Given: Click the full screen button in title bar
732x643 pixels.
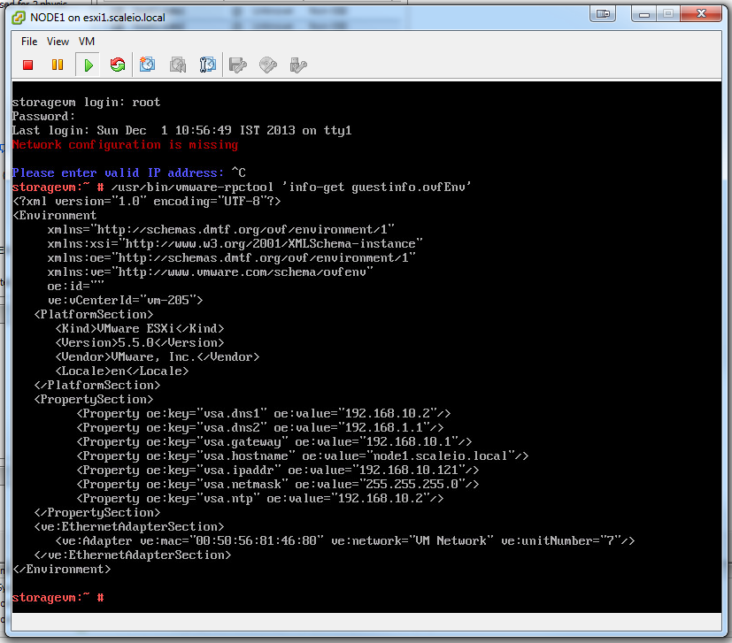Looking at the screenshot, I should tap(603, 13).
